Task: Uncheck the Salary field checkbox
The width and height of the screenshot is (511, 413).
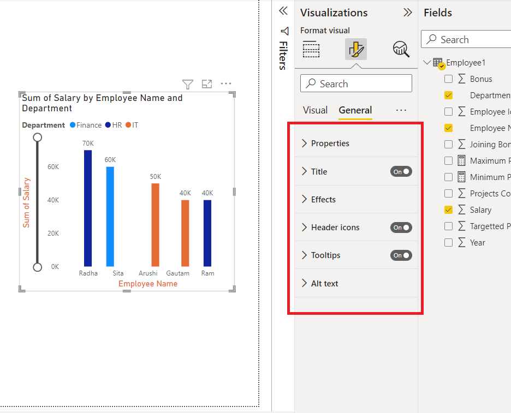Action: 448,210
